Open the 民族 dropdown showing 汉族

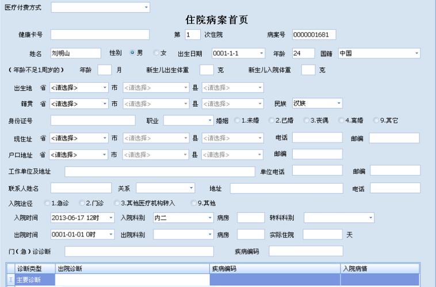[x=339, y=103]
